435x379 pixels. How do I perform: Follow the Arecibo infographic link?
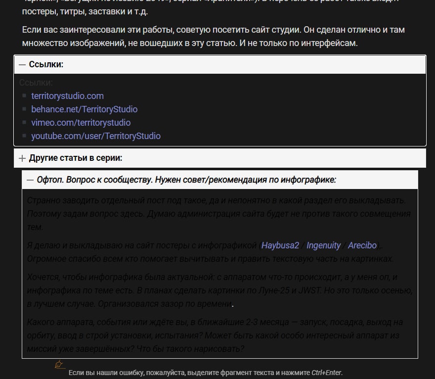point(362,245)
